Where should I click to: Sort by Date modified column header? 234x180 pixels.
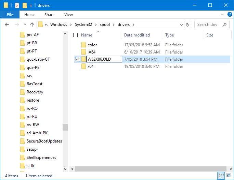tap(137, 35)
